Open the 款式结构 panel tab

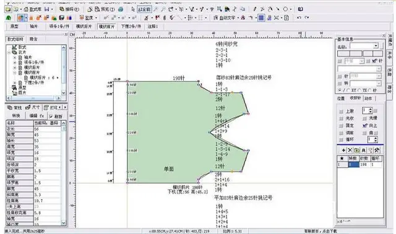(15, 39)
